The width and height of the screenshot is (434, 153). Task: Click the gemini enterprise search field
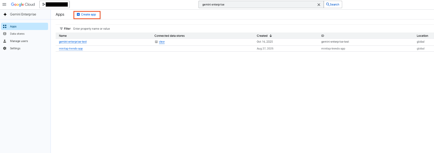click(x=257, y=5)
